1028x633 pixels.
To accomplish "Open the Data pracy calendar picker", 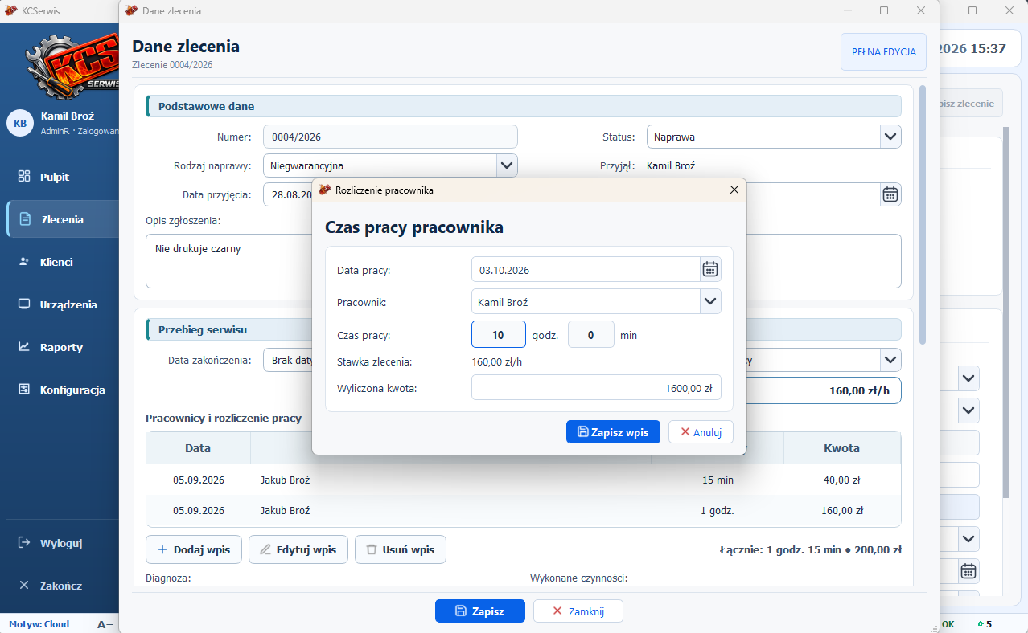I will coord(710,269).
